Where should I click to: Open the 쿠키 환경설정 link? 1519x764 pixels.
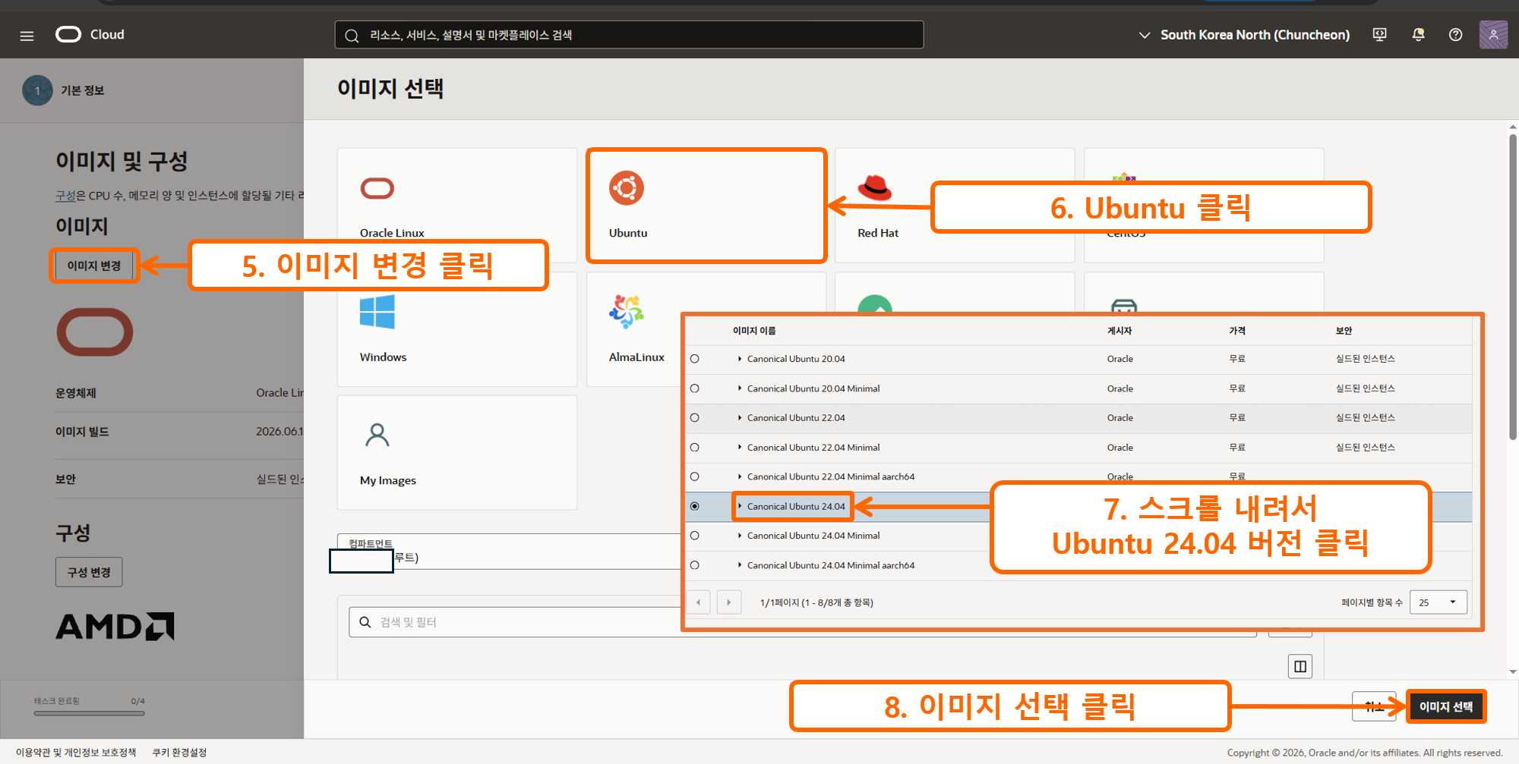click(x=179, y=753)
